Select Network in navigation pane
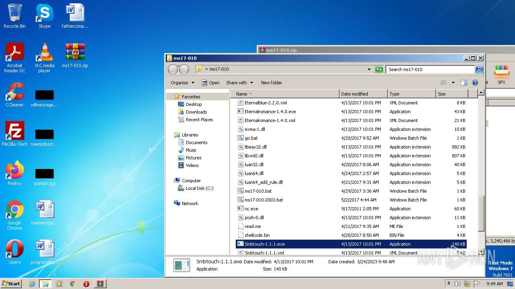This screenshot has width=515, height=289. coord(190,204)
